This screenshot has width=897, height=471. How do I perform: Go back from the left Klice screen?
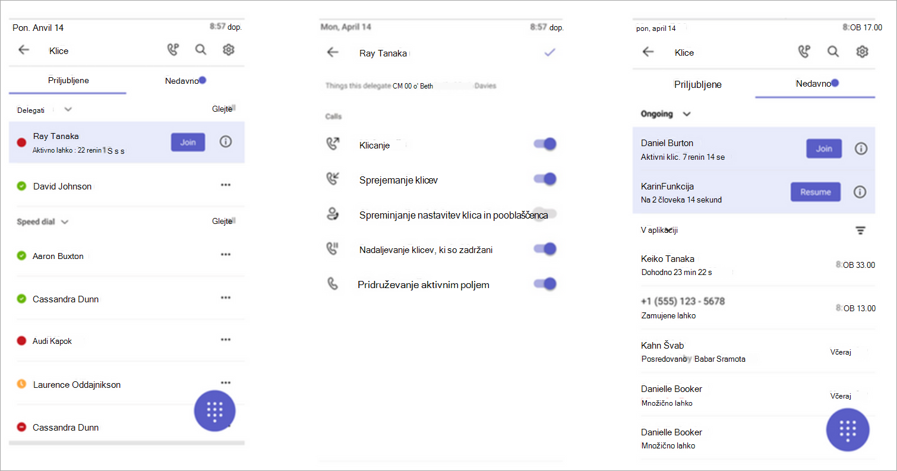pyautogui.click(x=24, y=50)
